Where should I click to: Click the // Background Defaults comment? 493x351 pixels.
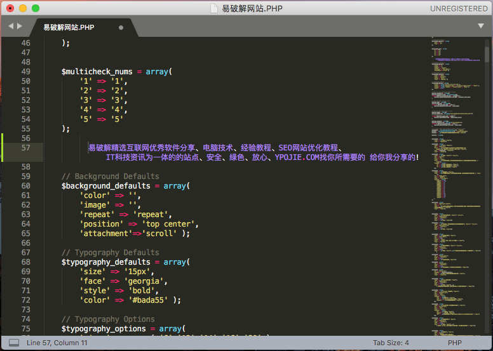point(110,176)
